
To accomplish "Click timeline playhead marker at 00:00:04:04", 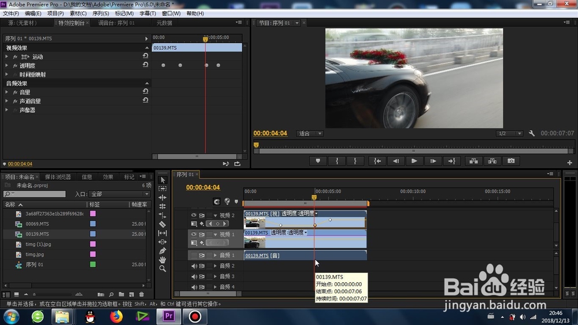I will tap(314, 197).
